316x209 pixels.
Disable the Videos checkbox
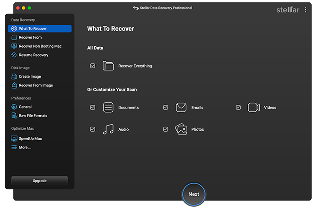click(x=238, y=108)
